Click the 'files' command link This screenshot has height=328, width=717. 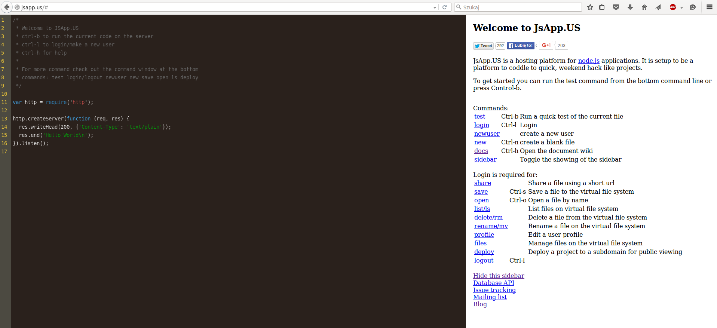point(480,243)
